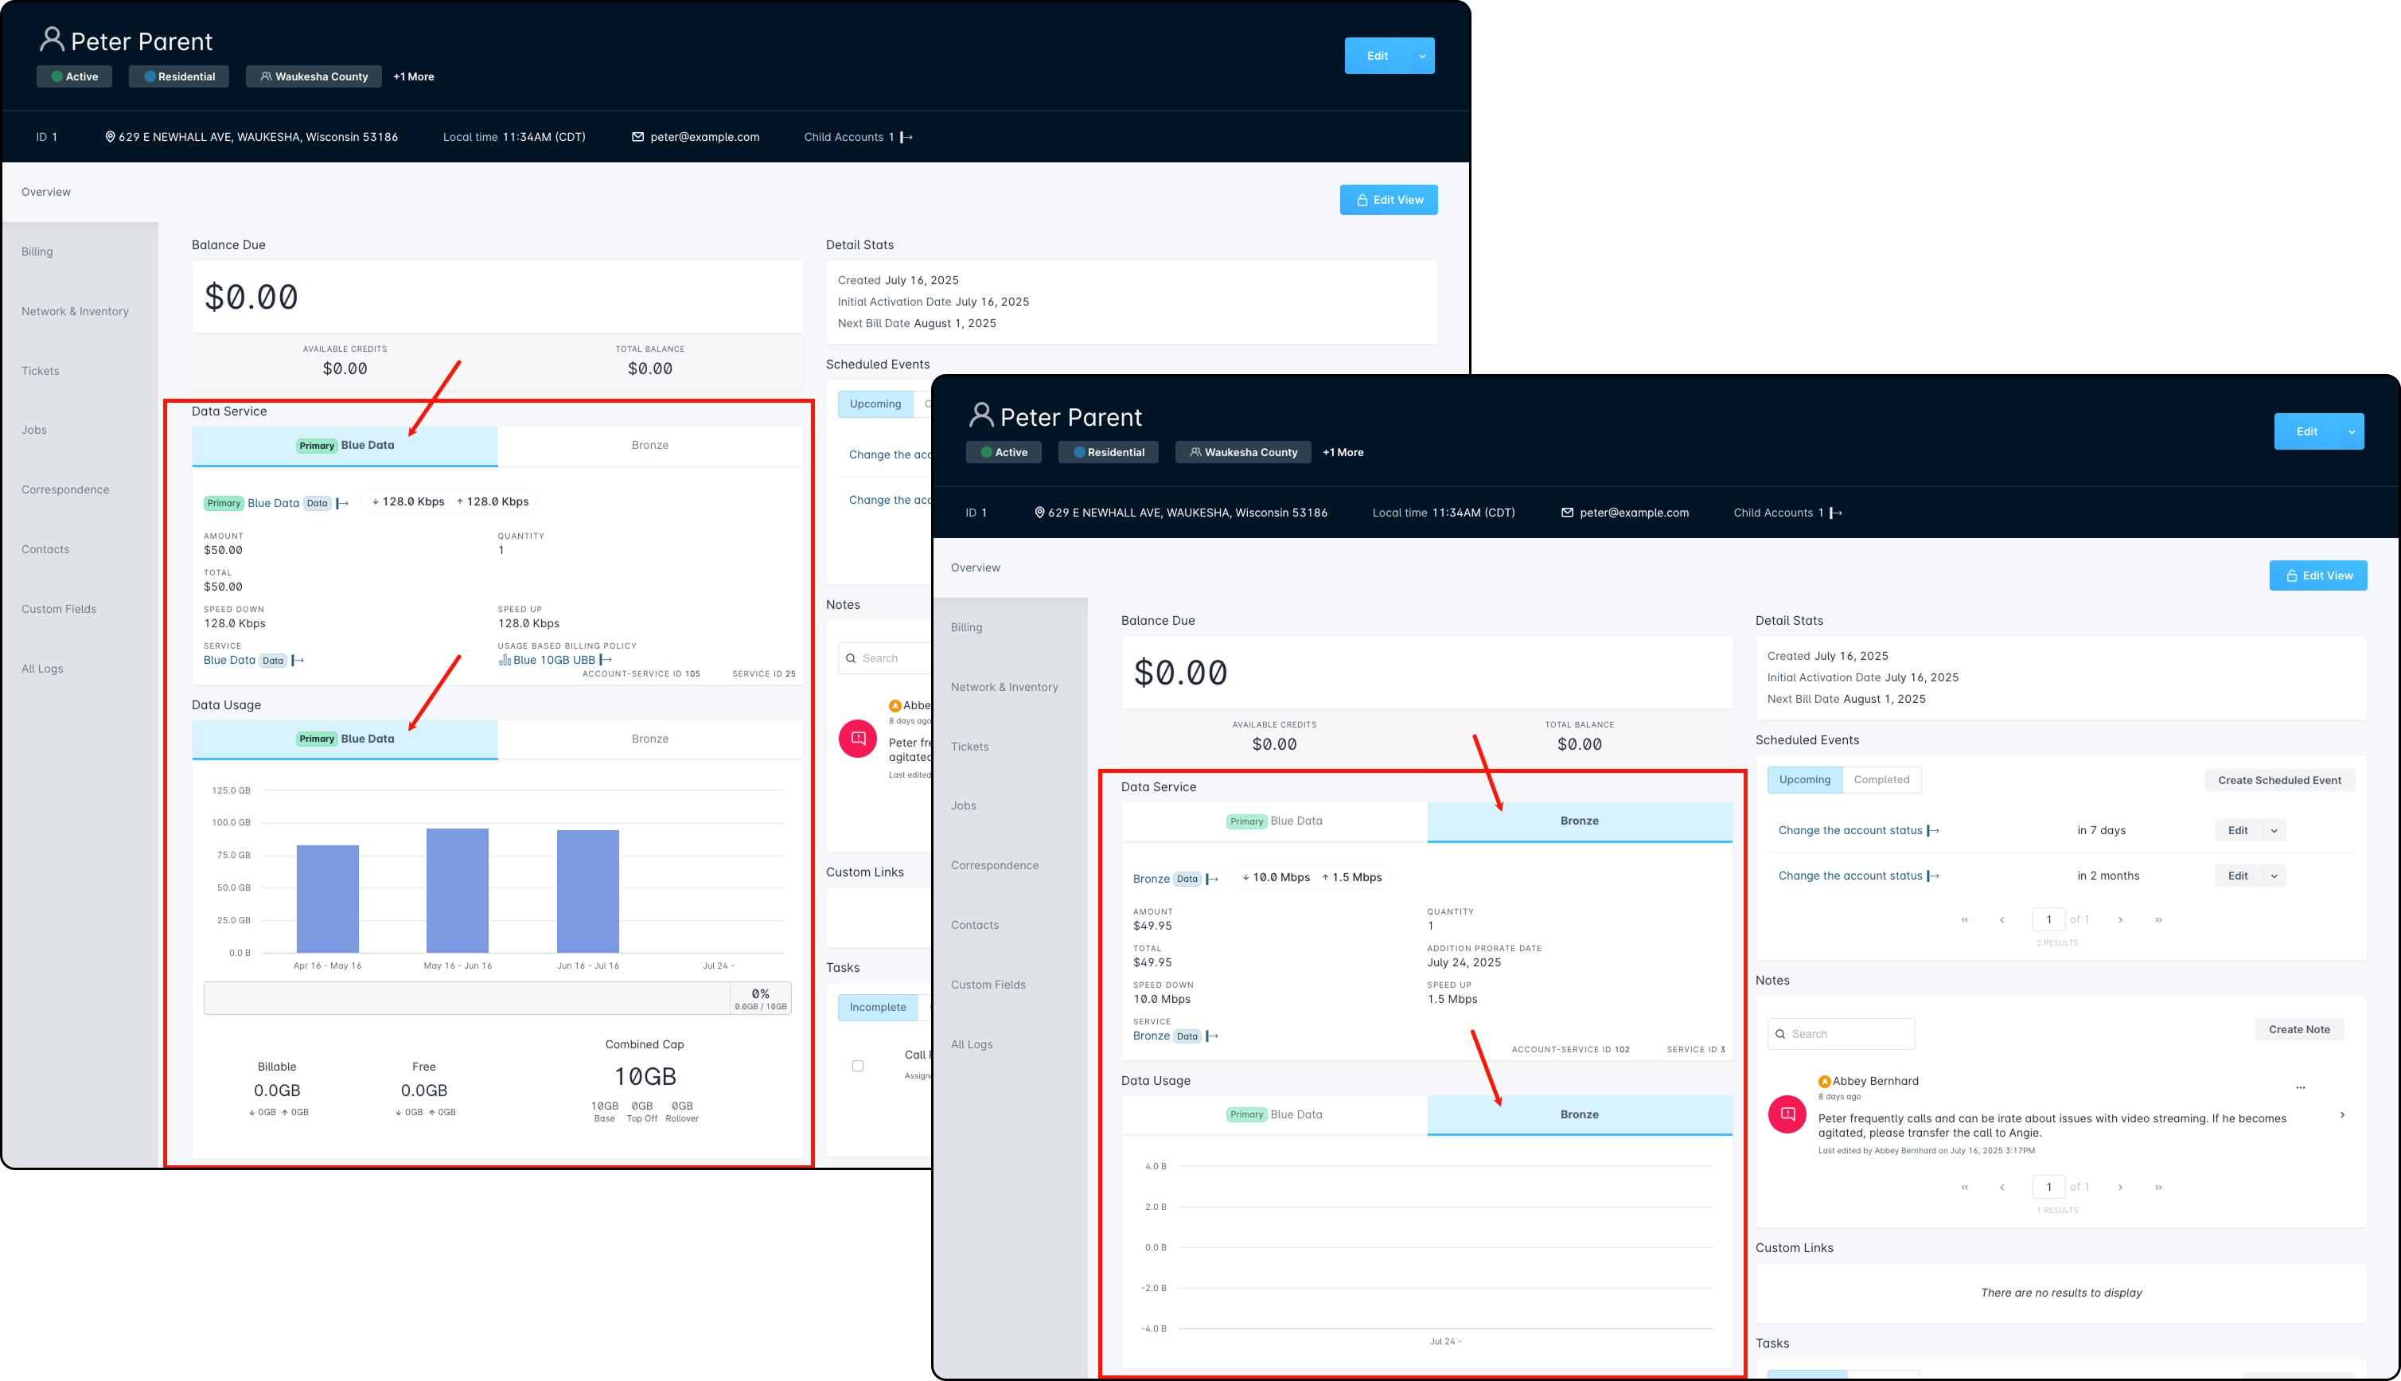
Task: Click the Edit button in the front window header
Action: pos(2306,431)
